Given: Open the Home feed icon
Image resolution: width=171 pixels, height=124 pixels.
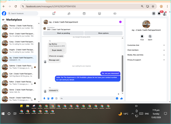Looking at the screenshot, I should point(54,14).
